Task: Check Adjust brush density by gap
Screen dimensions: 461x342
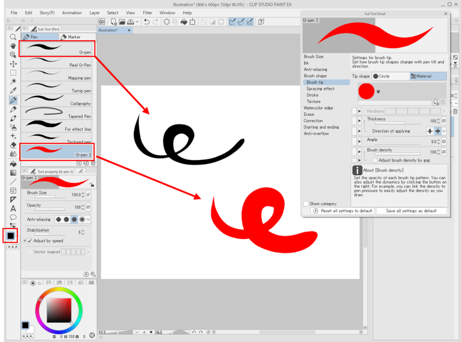Action: point(375,160)
